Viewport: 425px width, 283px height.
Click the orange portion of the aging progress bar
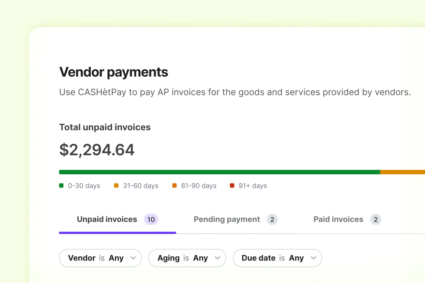pyautogui.click(x=402, y=172)
